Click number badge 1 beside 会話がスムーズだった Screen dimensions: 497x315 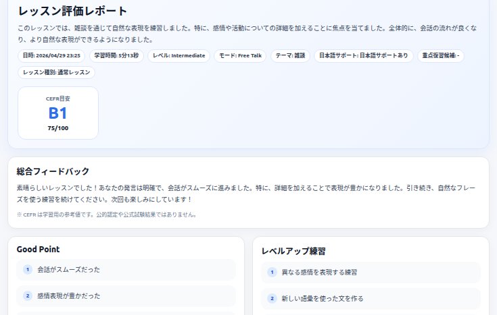28,270
